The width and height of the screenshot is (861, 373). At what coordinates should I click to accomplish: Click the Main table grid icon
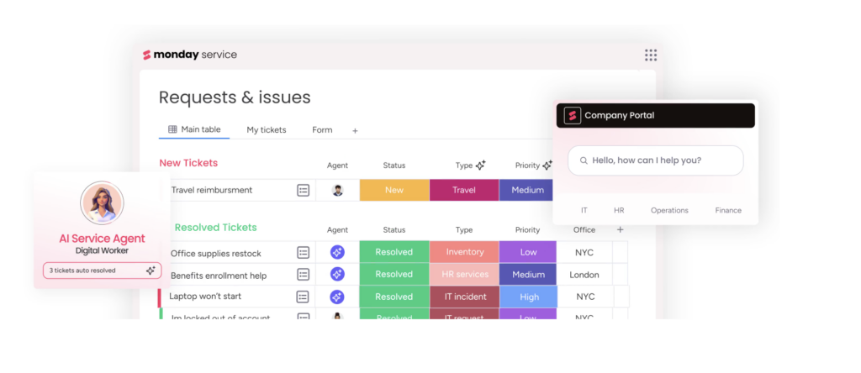[172, 129]
